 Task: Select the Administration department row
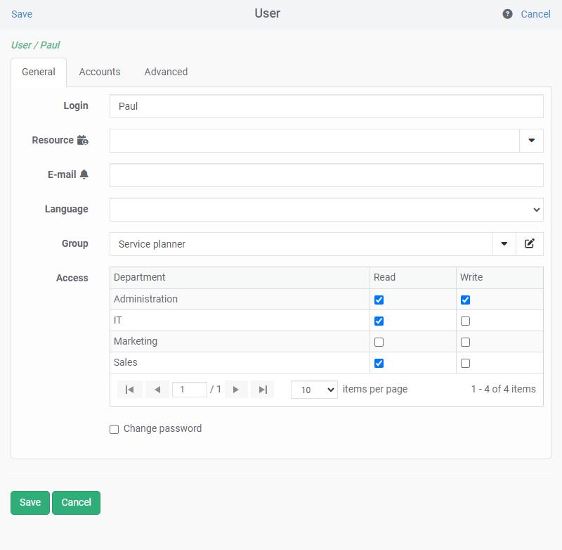pyautogui.click(x=327, y=299)
